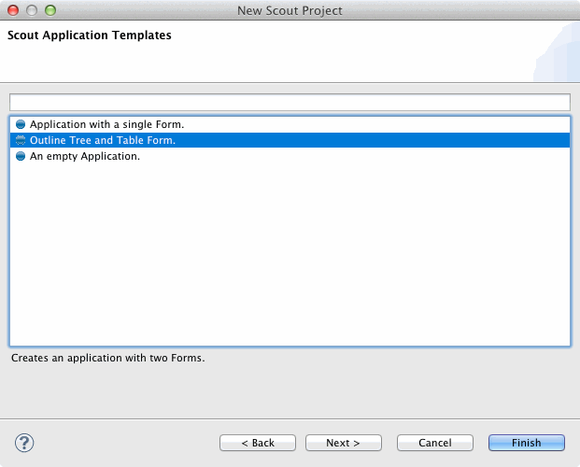Click the icon beside Application with a single Form

tap(21, 124)
